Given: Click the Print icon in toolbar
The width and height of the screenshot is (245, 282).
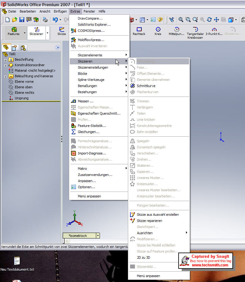Looking at the screenshot, I should click(45, 20).
